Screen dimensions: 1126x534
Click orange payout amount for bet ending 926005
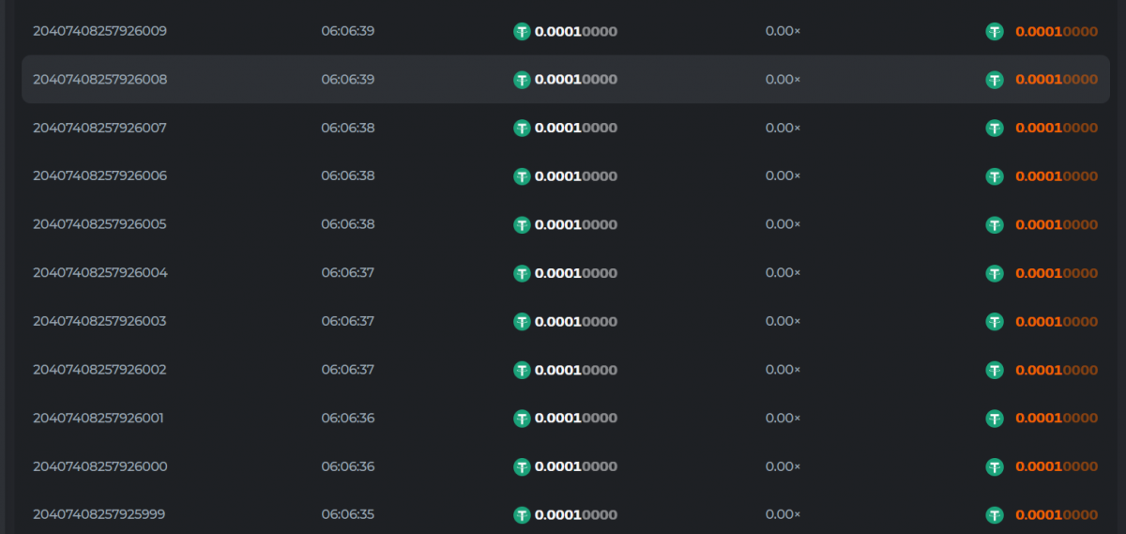1056,224
